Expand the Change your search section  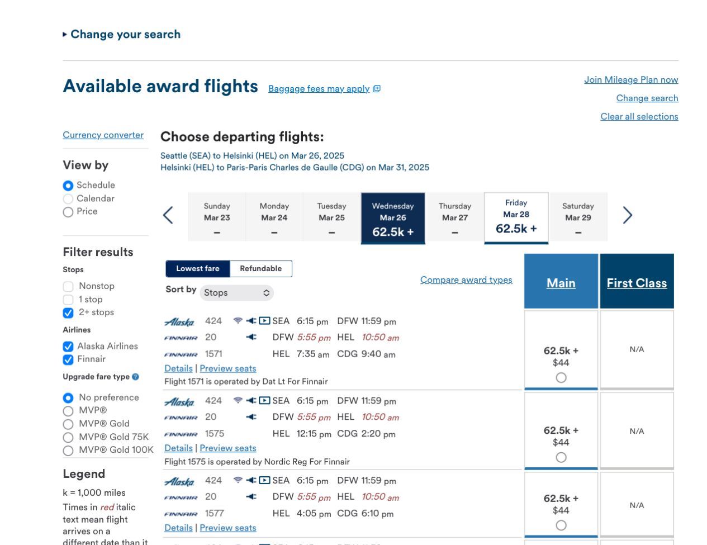121,34
